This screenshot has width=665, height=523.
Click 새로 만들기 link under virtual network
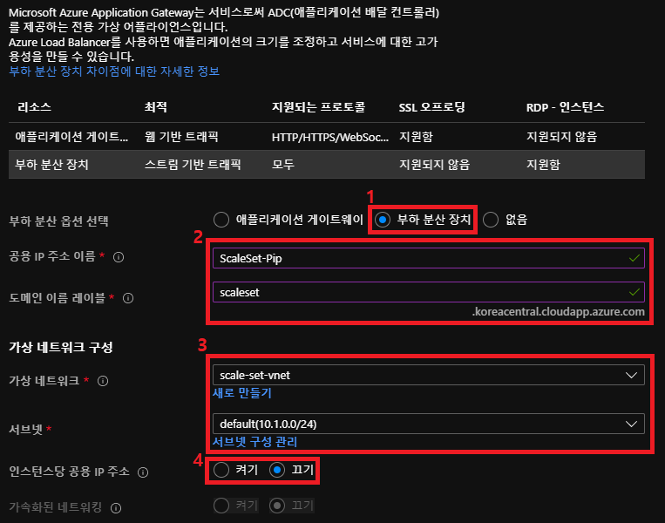[241, 393]
